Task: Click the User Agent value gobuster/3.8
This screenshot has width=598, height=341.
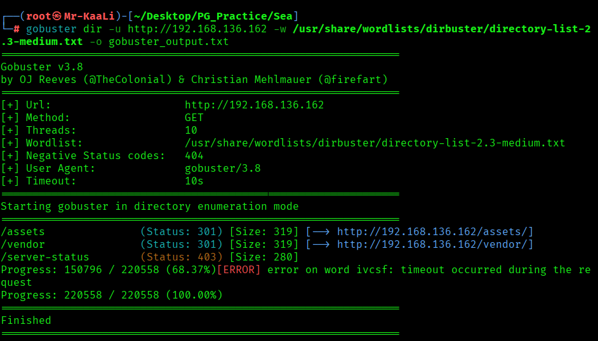Action: click(222, 169)
